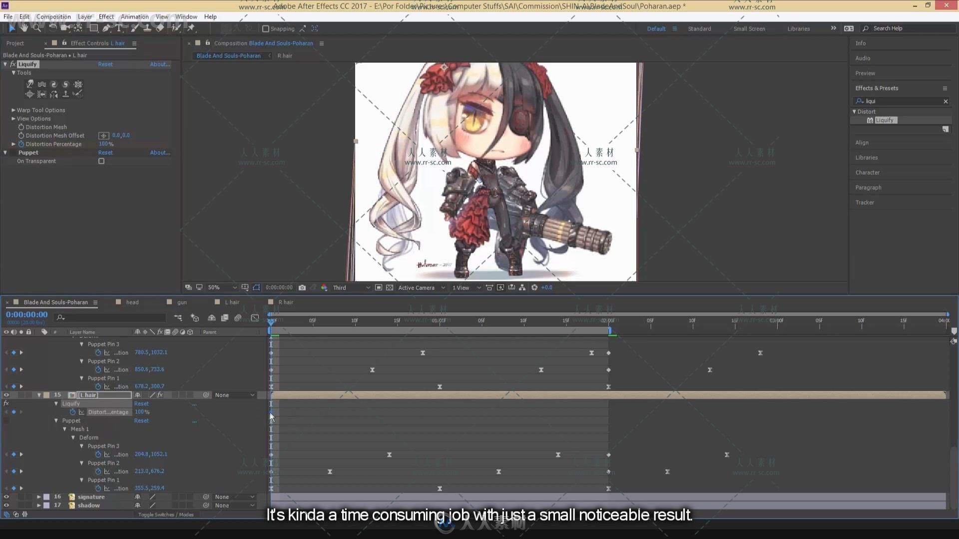Expand View Options group

(x=13, y=119)
